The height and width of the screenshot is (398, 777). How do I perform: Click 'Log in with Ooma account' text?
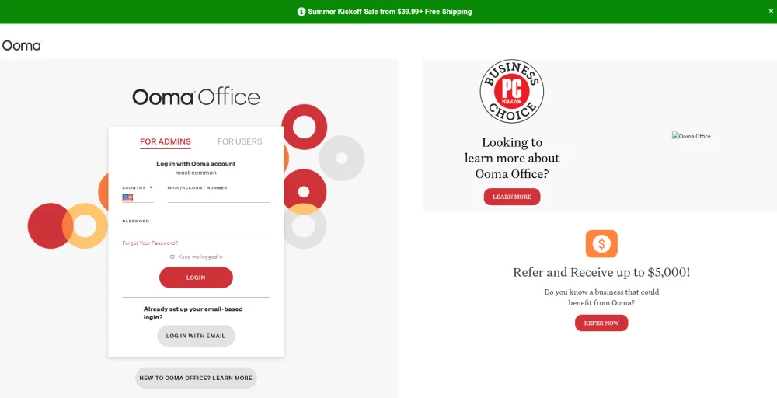tap(196, 163)
